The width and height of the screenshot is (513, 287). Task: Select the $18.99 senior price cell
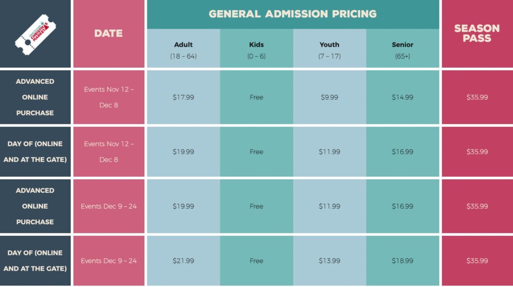[x=402, y=261]
